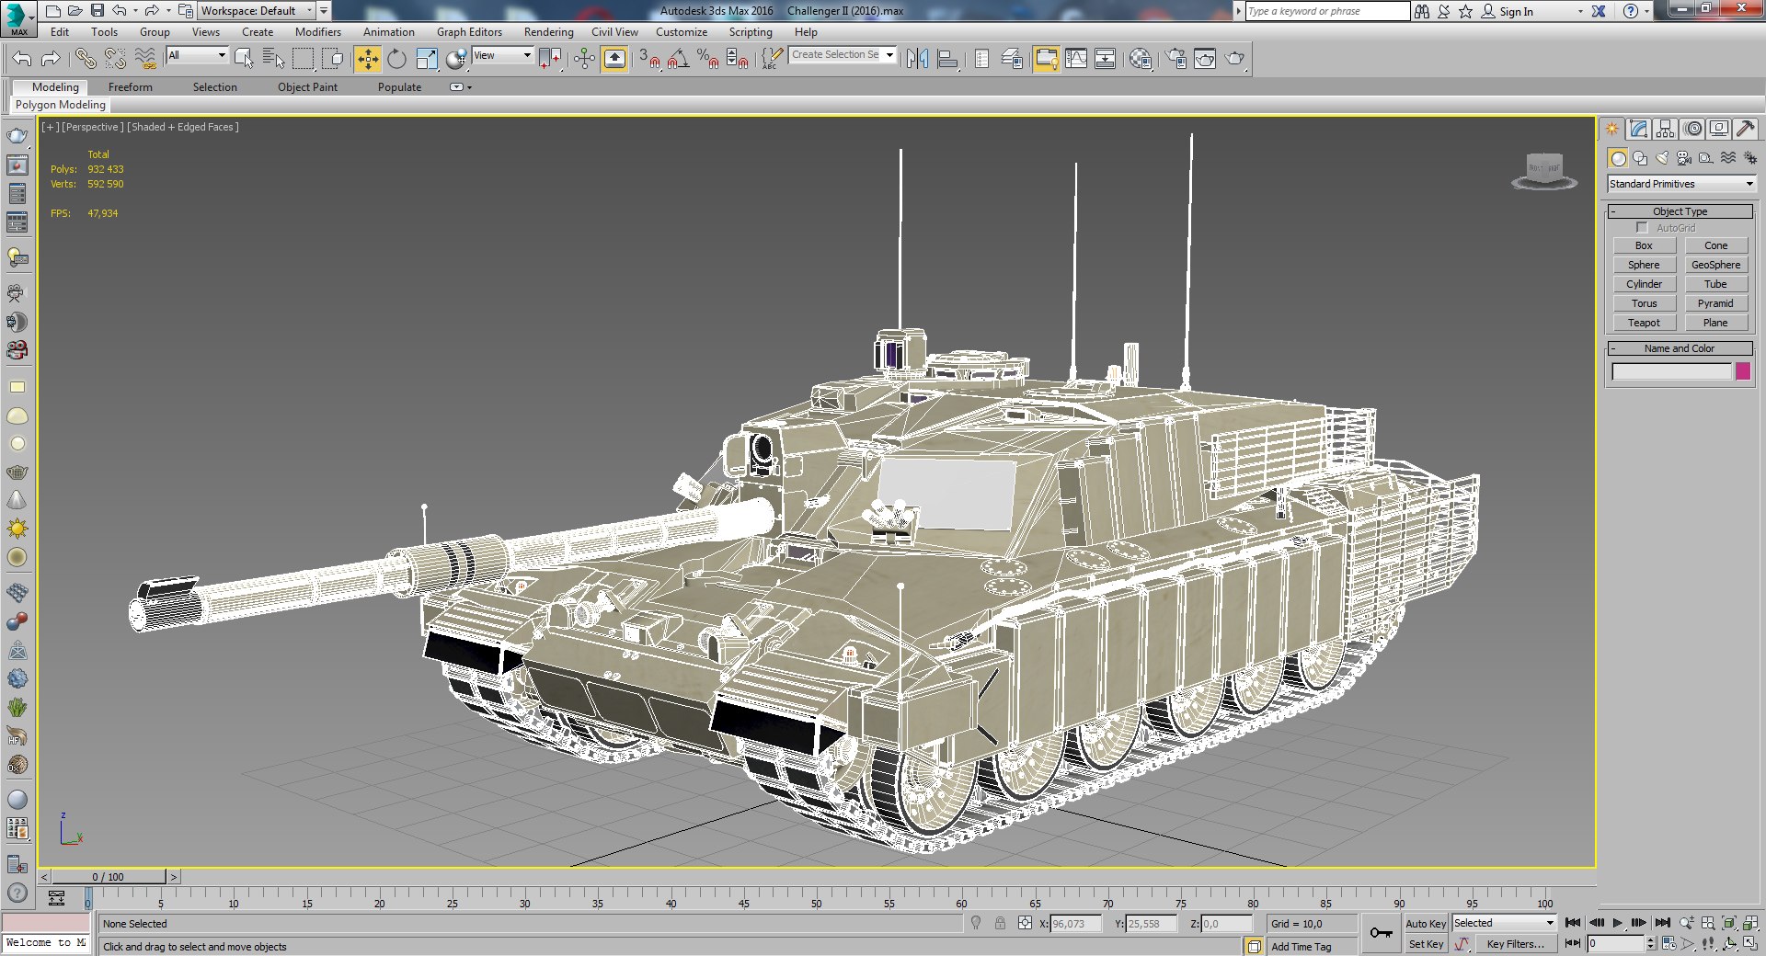This screenshot has height=956, width=1766.
Task: Toggle Select and Move tool
Action: pyautogui.click(x=367, y=59)
